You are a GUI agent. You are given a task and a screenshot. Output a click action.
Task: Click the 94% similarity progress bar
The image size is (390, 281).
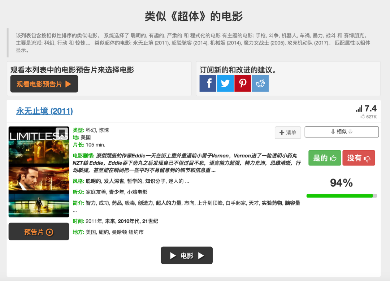342,196
